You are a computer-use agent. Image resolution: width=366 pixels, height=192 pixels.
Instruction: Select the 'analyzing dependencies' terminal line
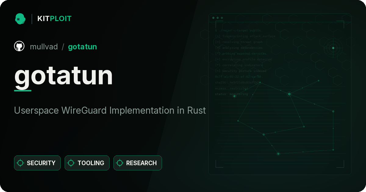point(239,48)
